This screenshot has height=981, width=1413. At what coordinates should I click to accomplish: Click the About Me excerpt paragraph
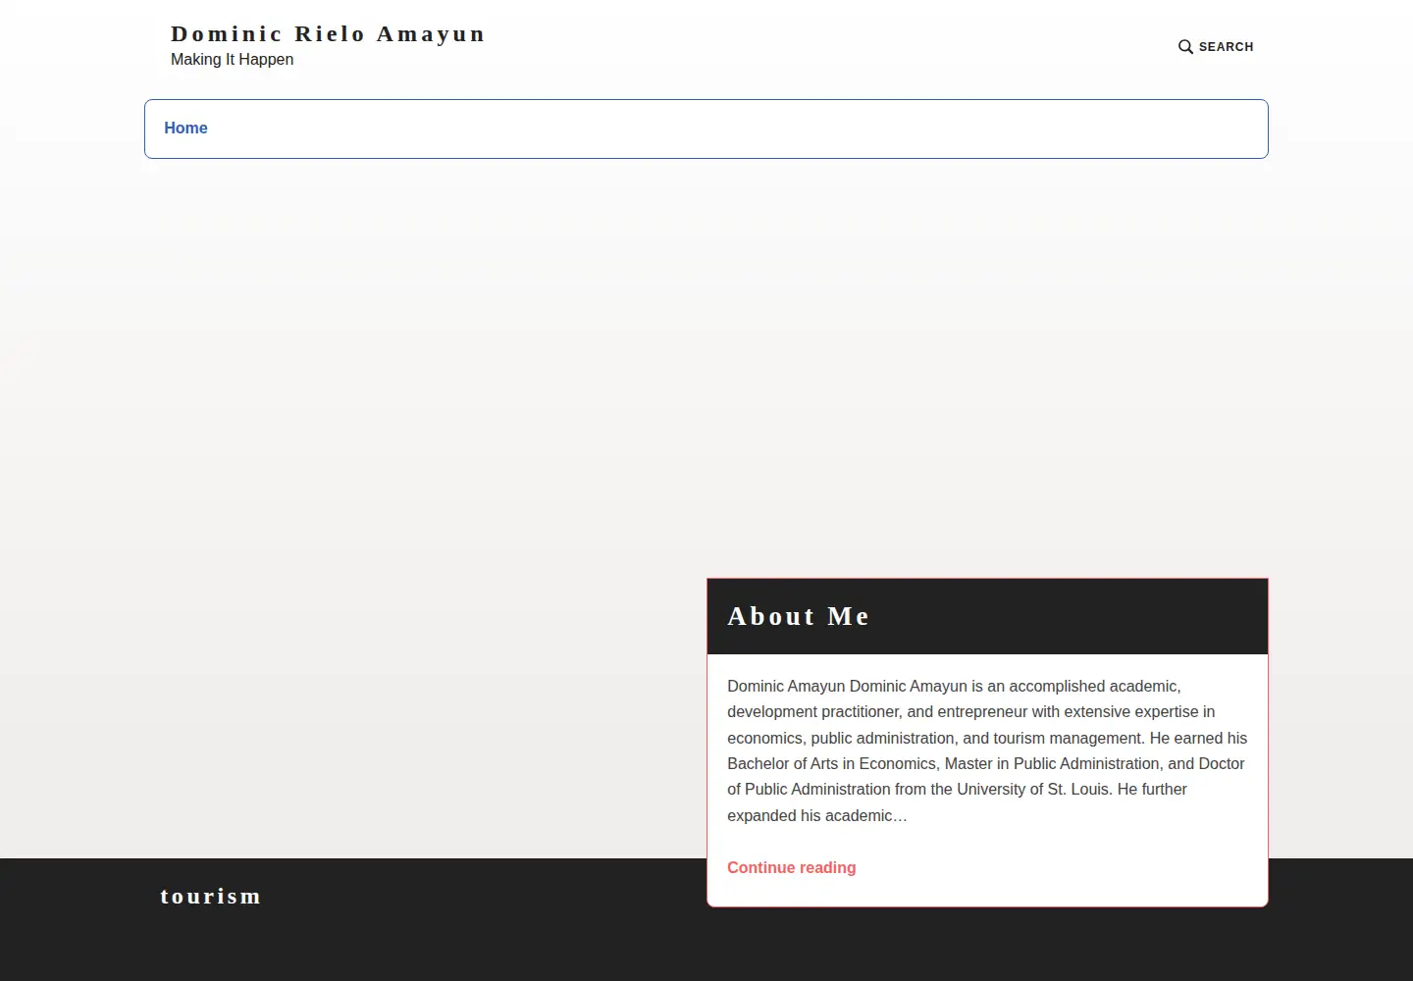tap(987, 750)
